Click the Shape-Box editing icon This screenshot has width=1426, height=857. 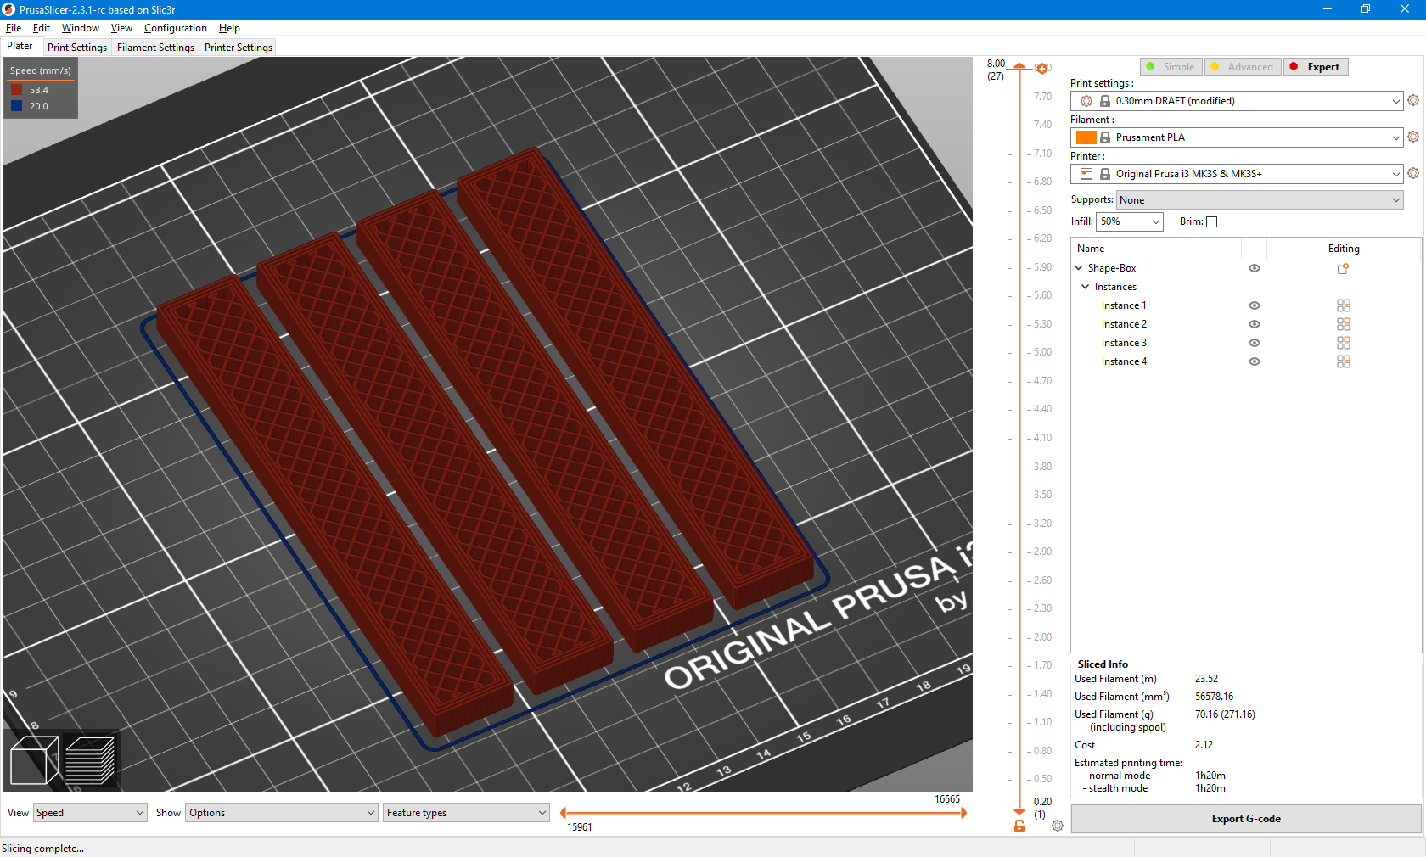tap(1343, 268)
